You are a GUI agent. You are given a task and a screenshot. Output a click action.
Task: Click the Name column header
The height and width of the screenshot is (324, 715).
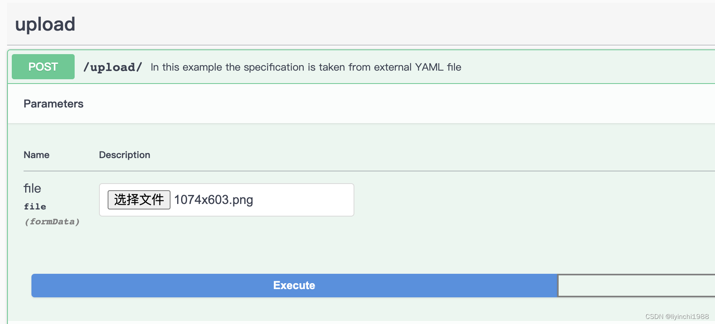[x=37, y=155]
